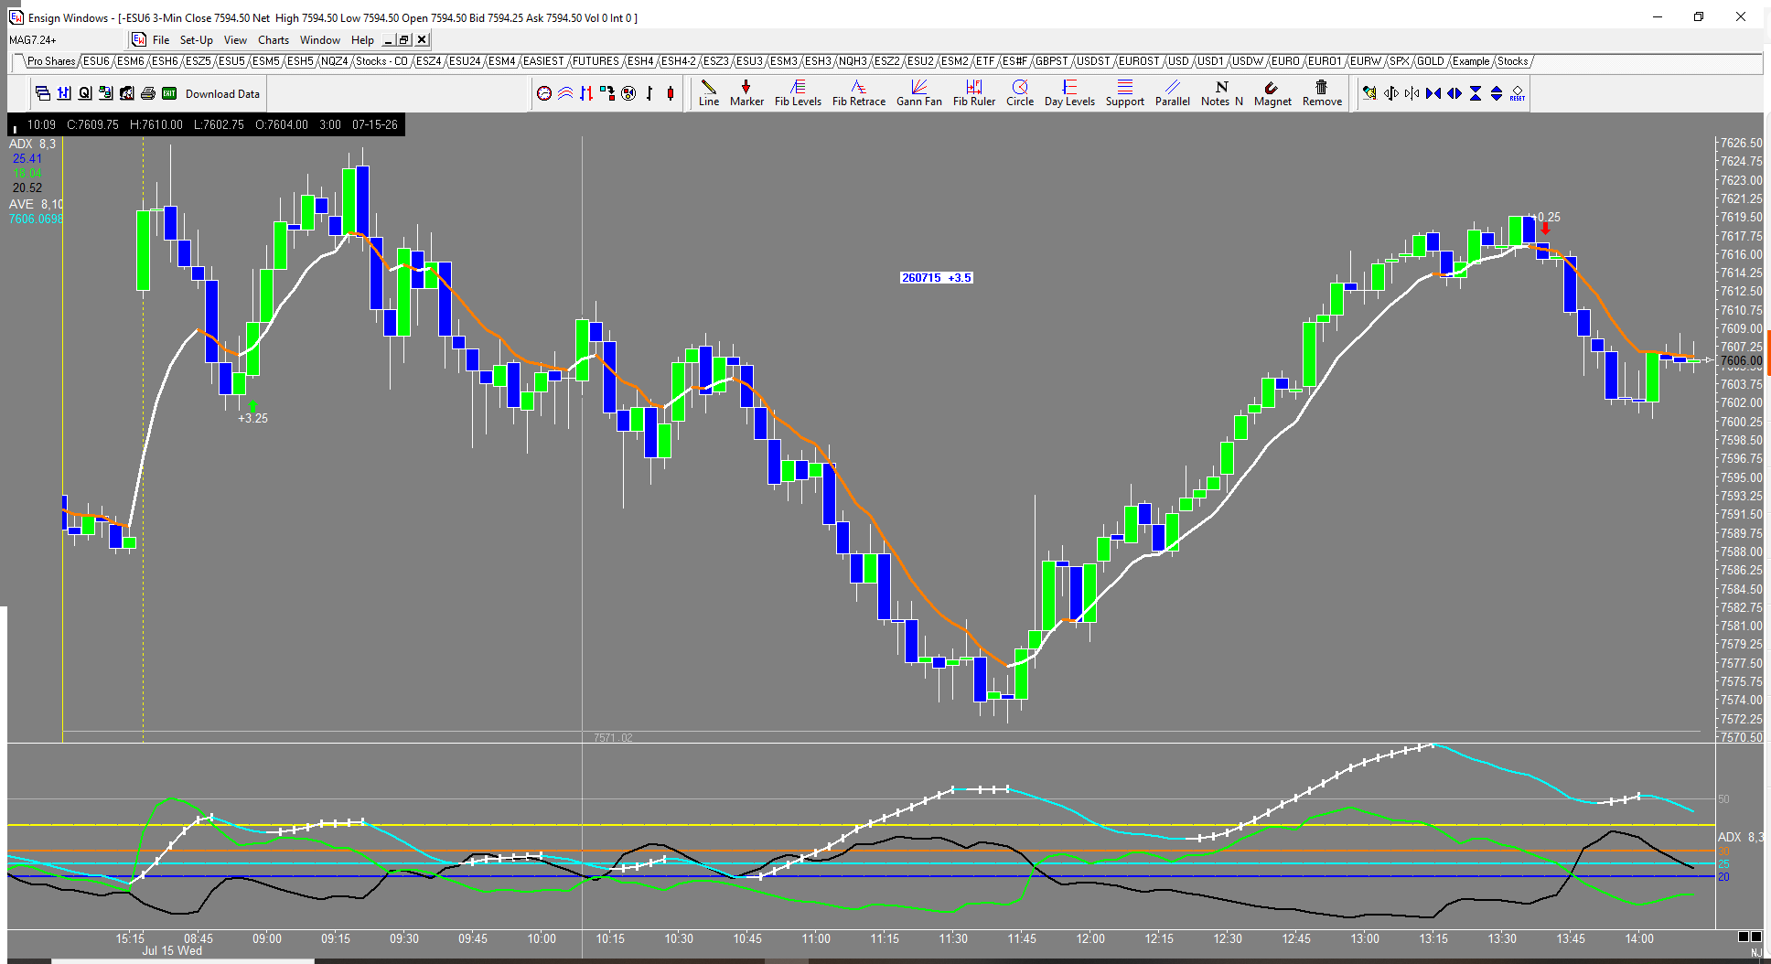This screenshot has height=964, width=1771.
Task: Open the View menu
Action: pyautogui.click(x=235, y=40)
